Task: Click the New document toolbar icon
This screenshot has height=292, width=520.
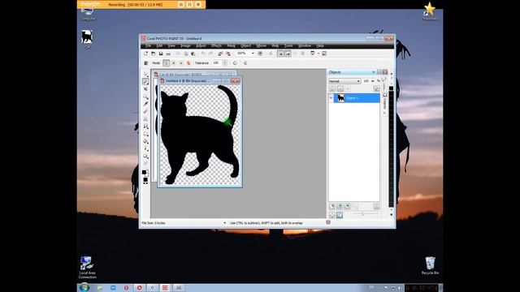Action: (x=145, y=54)
